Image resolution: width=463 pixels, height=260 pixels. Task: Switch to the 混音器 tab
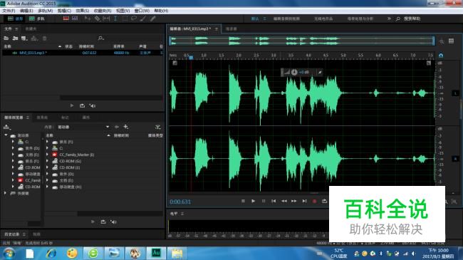[x=231, y=29]
